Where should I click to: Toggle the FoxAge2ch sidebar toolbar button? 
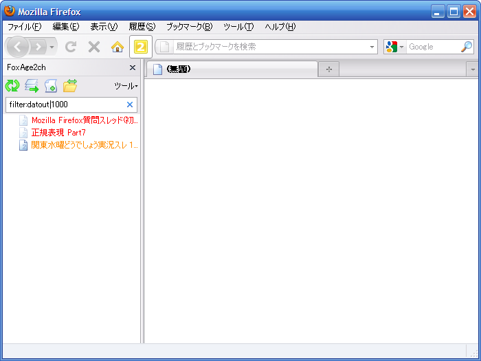(x=140, y=47)
